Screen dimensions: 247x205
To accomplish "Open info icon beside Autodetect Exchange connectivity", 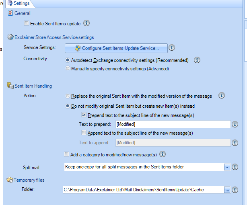I will [197, 60].
